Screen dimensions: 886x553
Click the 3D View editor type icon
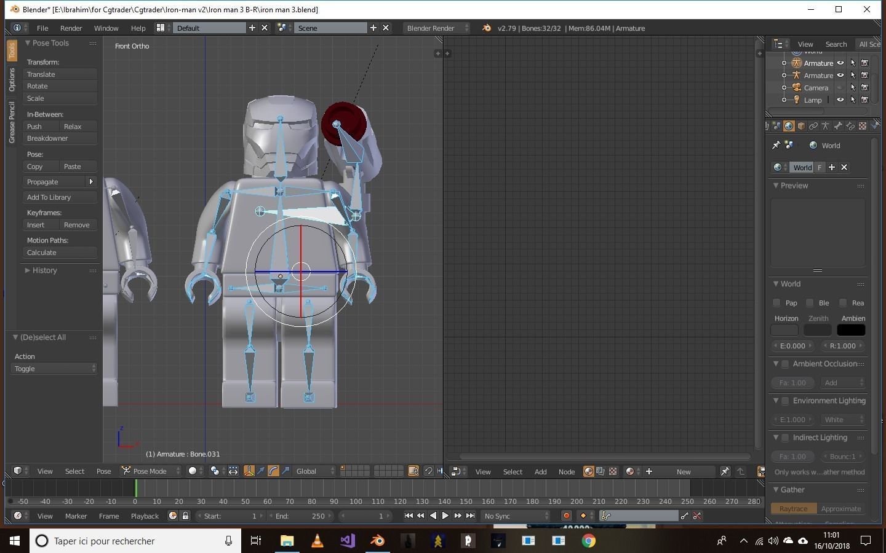(20, 471)
